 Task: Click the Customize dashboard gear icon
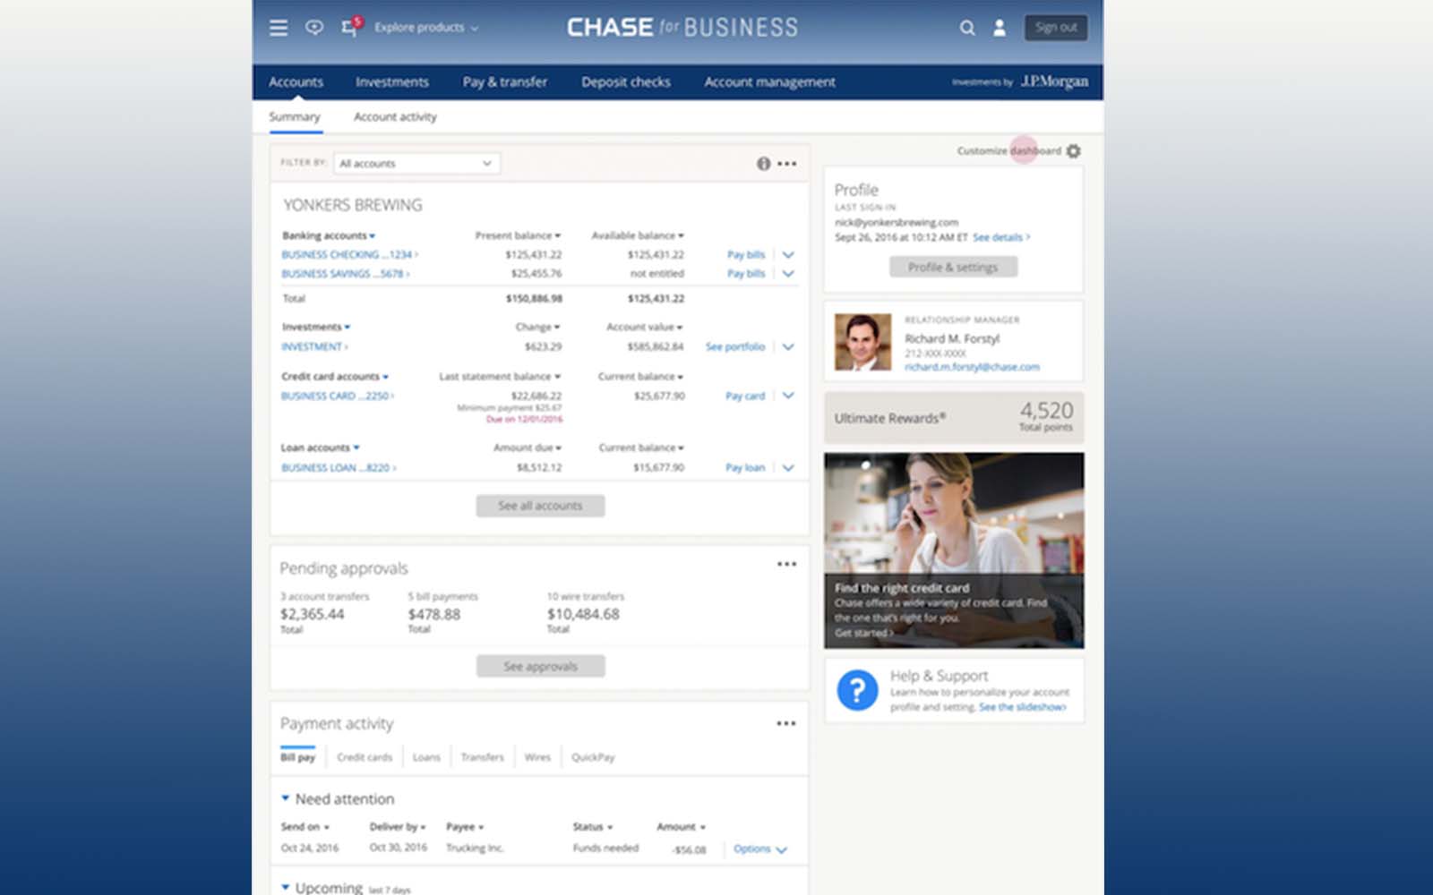1074,151
